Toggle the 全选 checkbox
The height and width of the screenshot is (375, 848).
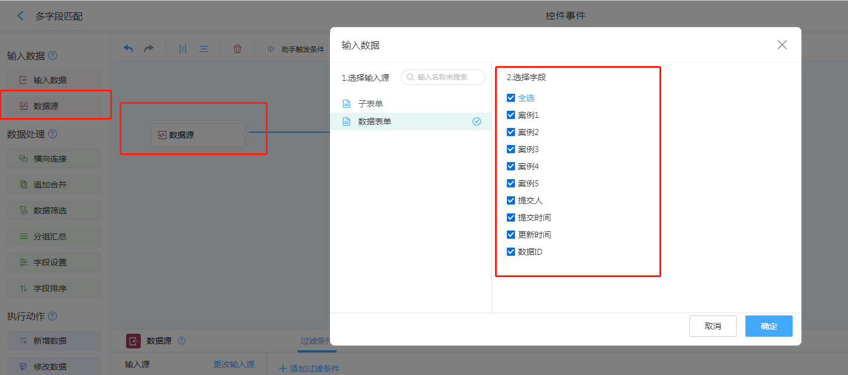coord(511,98)
